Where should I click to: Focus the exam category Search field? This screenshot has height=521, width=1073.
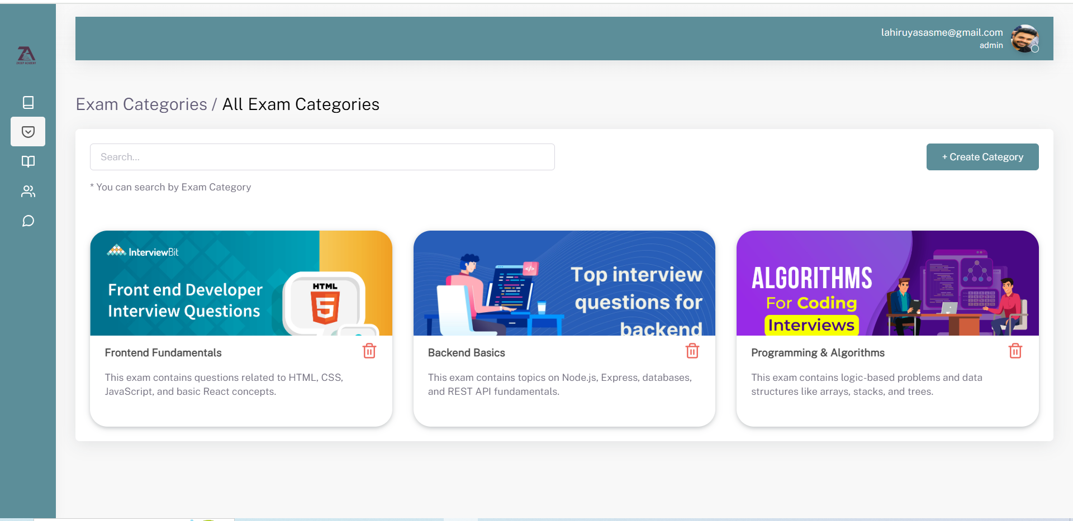click(x=322, y=157)
